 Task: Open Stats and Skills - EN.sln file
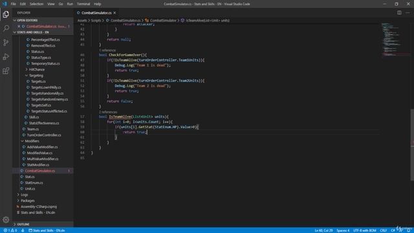tap(38, 213)
